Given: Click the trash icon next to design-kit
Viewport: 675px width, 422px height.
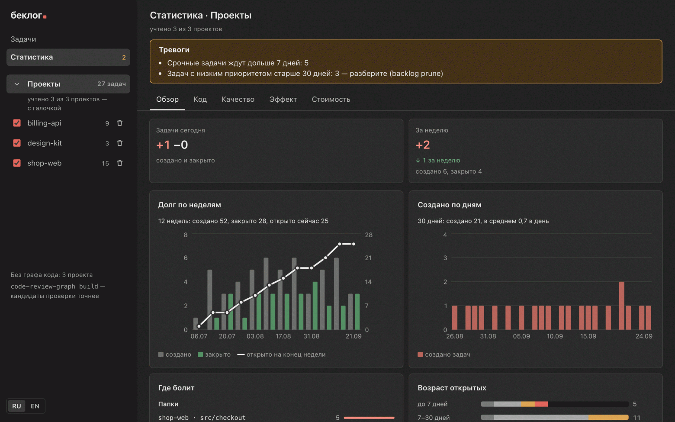Looking at the screenshot, I should pos(120,143).
